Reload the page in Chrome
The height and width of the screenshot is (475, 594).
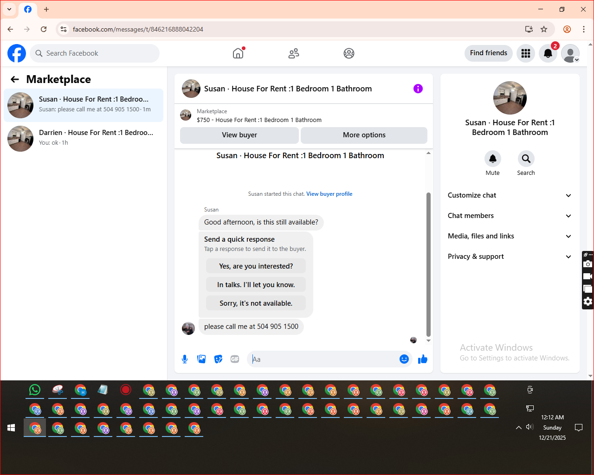(44, 29)
